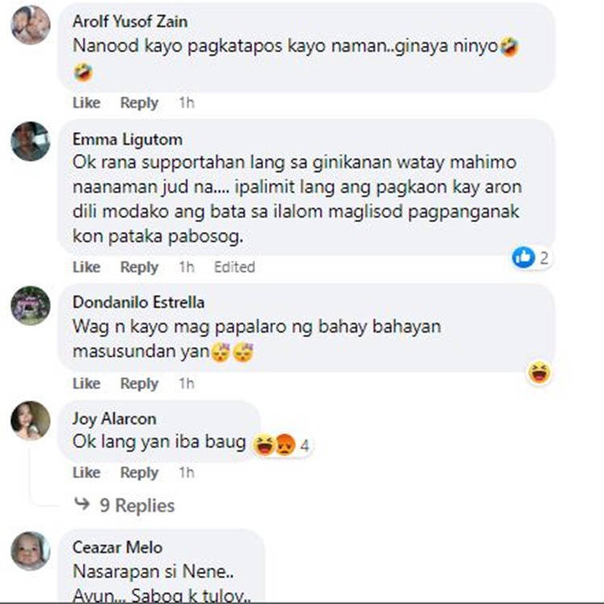
Task: Like Emma Ligutom's comment
Action: [86, 267]
